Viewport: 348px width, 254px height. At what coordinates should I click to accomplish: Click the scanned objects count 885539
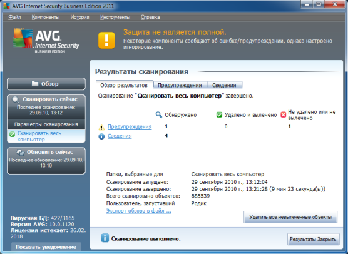(x=200, y=196)
